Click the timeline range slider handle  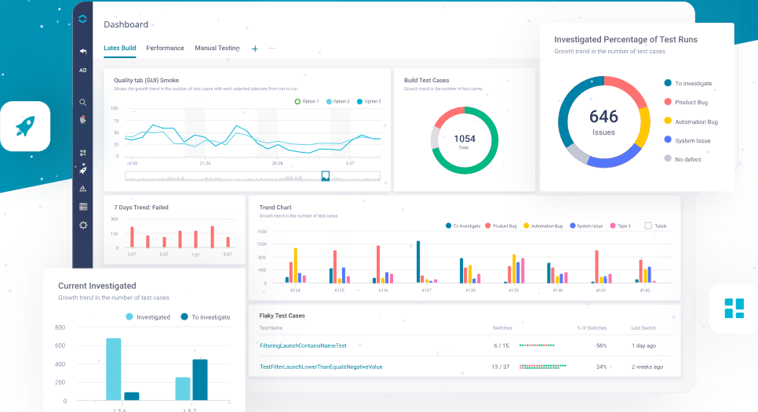[x=326, y=176]
